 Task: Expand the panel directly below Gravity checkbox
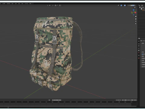(141, 56)
